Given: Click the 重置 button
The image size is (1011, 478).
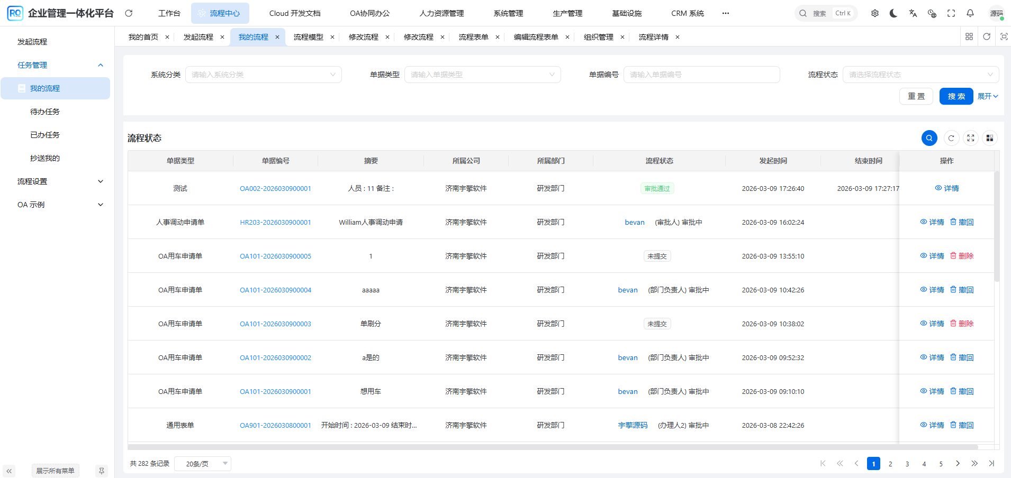Looking at the screenshot, I should 916,96.
